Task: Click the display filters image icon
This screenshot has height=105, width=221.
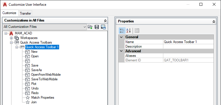Action: [103, 27]
